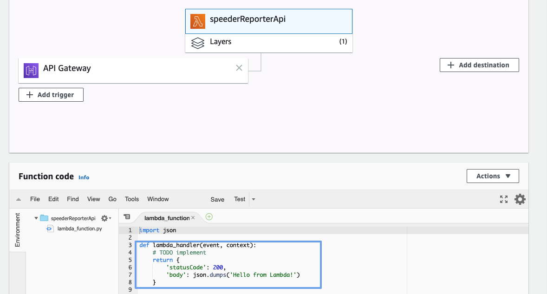The height and width of the screenshot is (294, 547).
Task: Select the speederReporterApi function box
Action: tap(268, 21)
